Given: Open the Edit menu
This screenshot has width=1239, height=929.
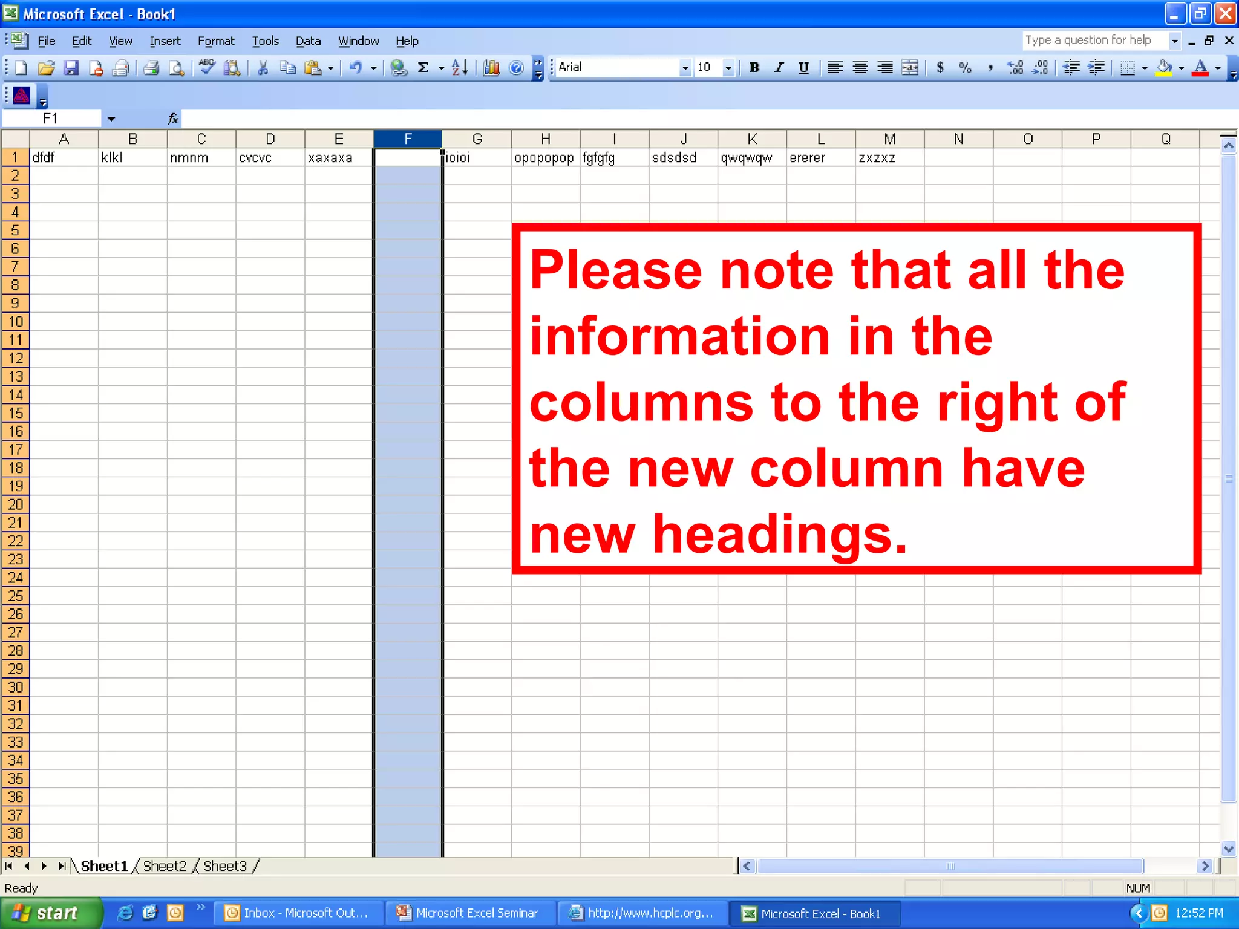Looking at the screenshot, I should click(x=82, y=41).
